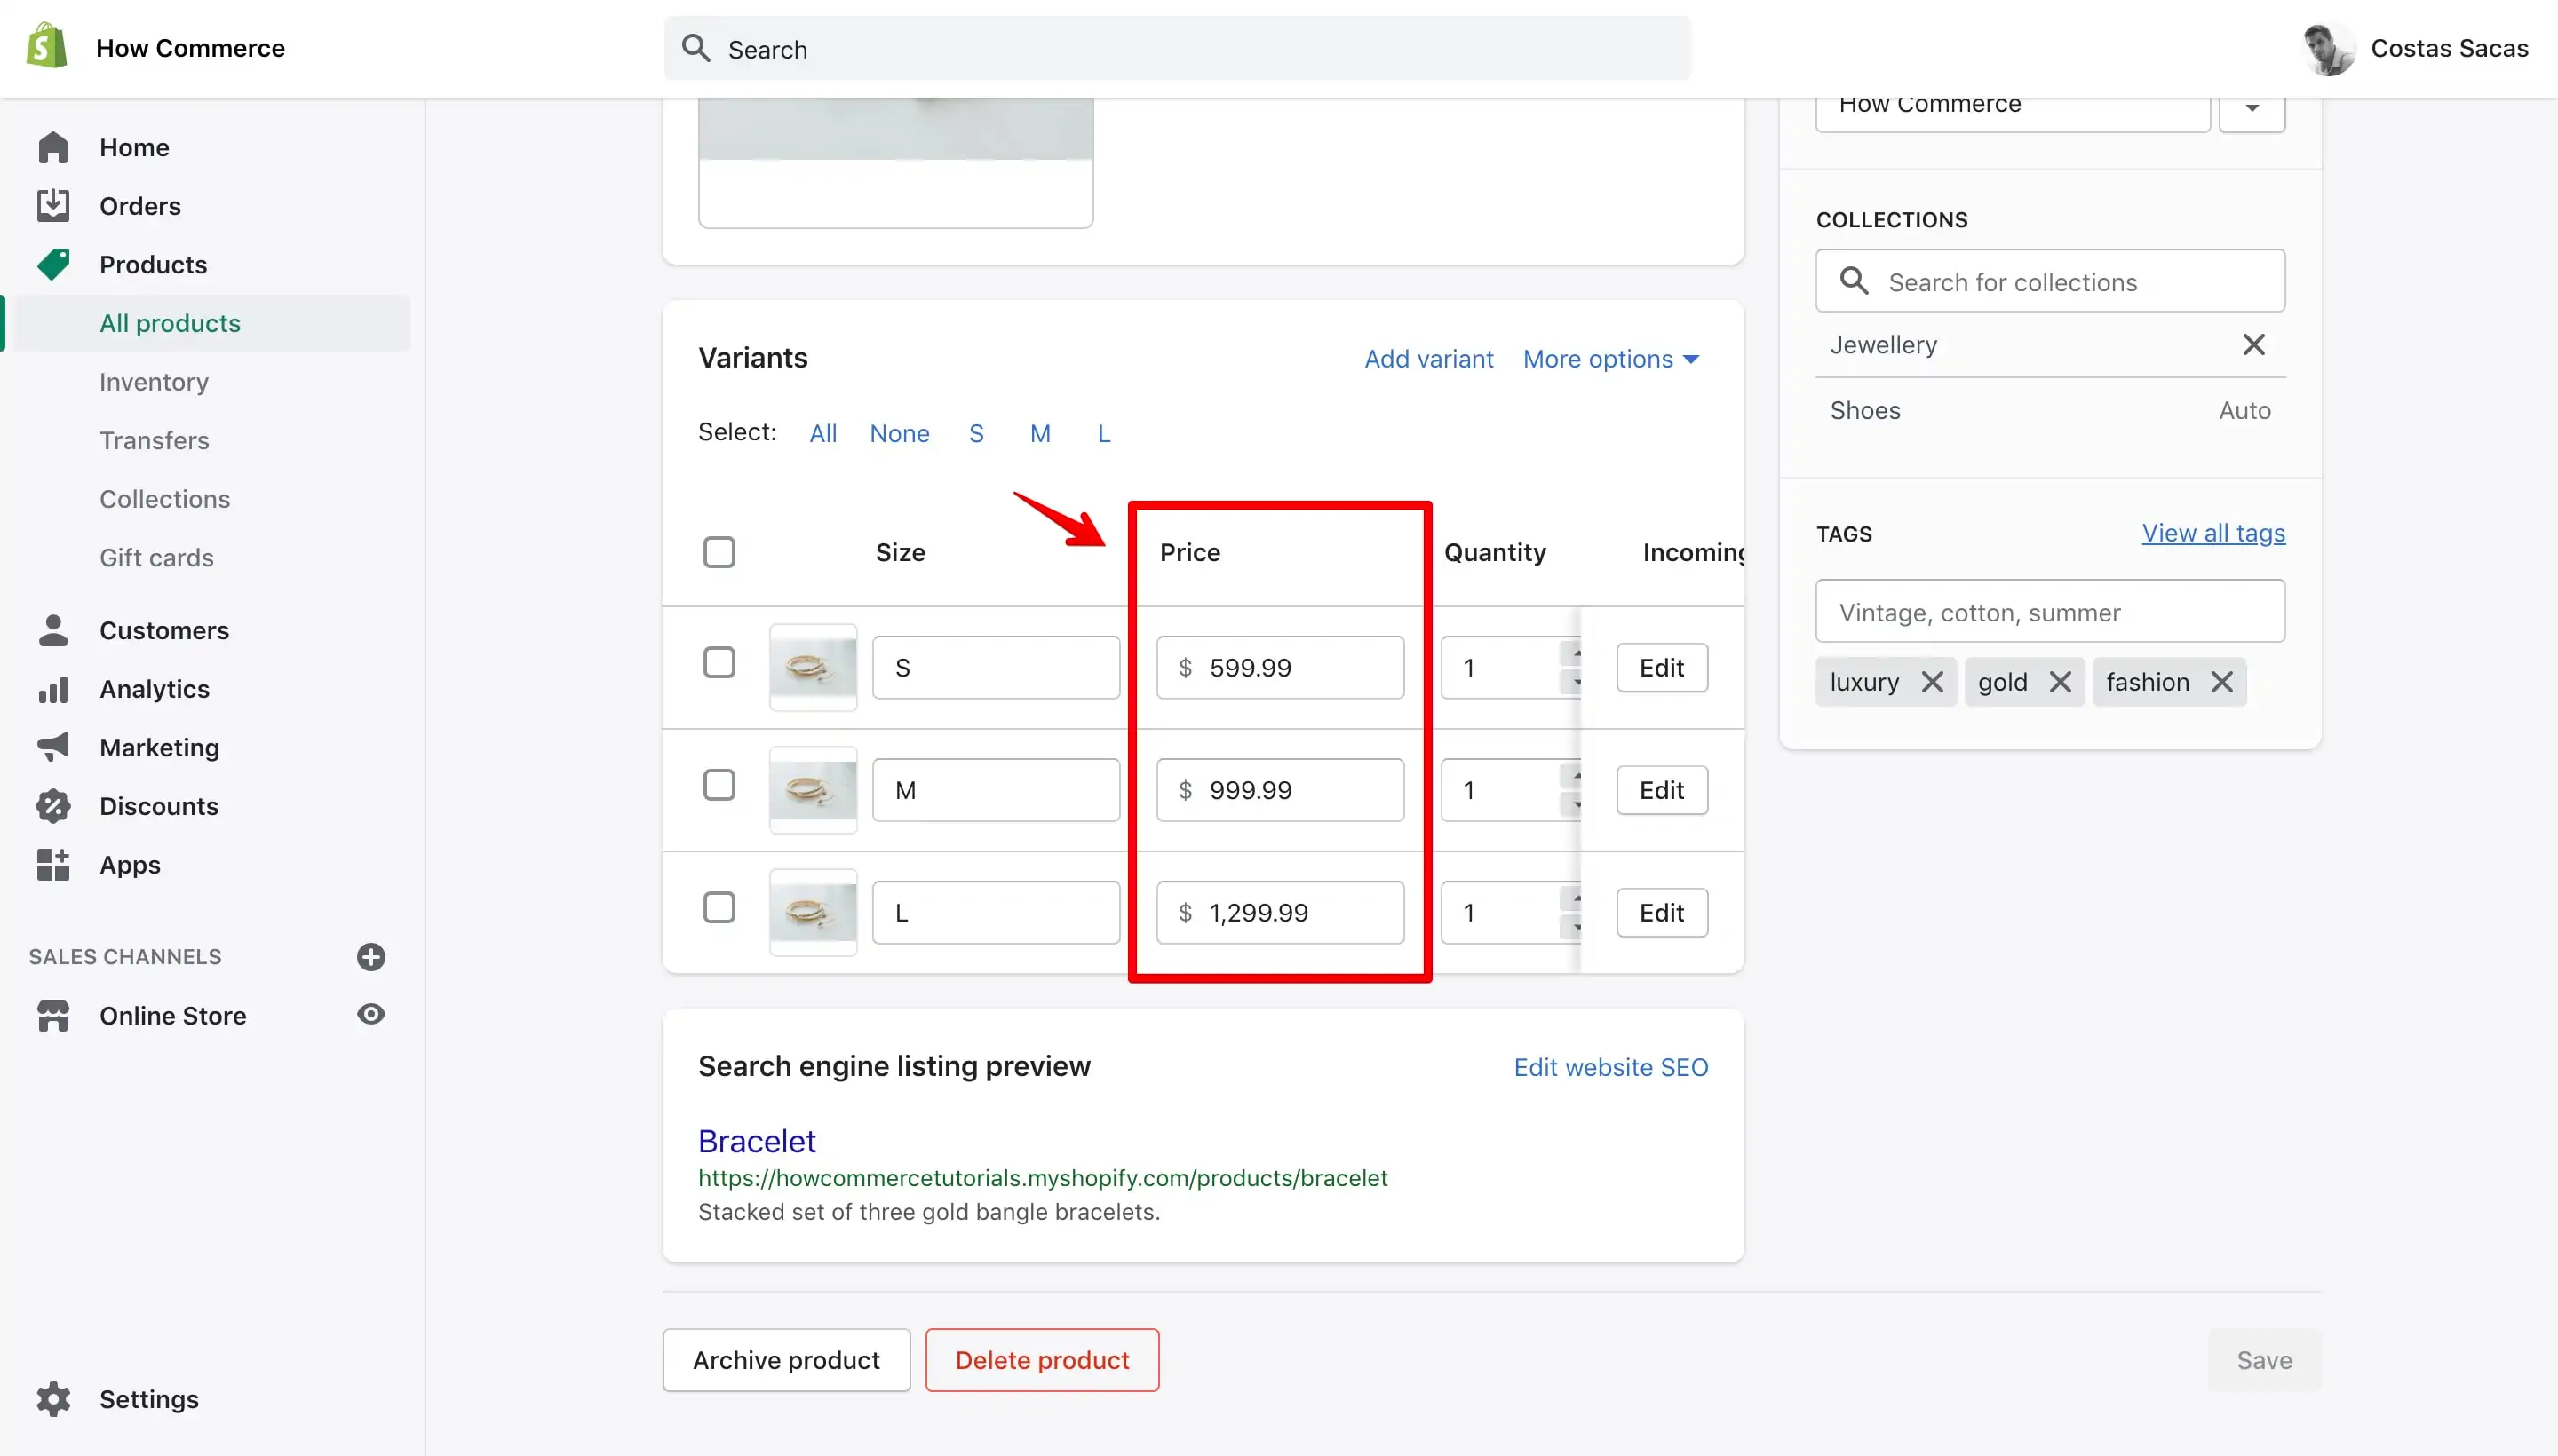
Task: Open the vendor dropdown arrow beside How Commerce
Action: (x=2252, y=108)
